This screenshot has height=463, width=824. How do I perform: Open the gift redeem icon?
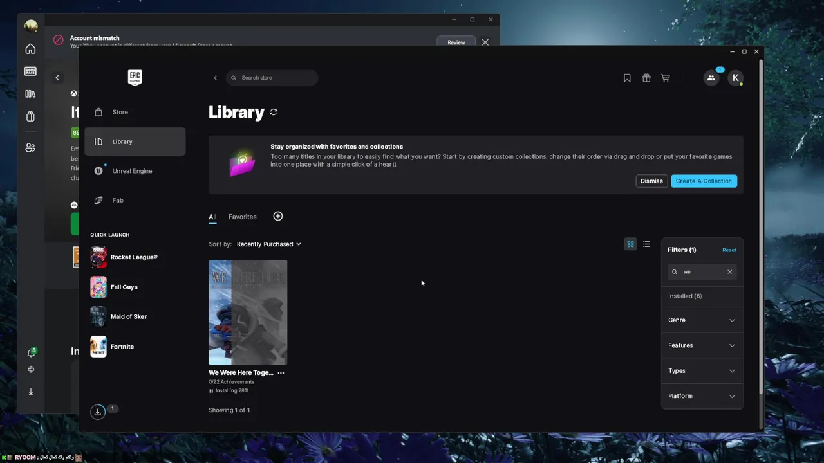pos(646,78)
